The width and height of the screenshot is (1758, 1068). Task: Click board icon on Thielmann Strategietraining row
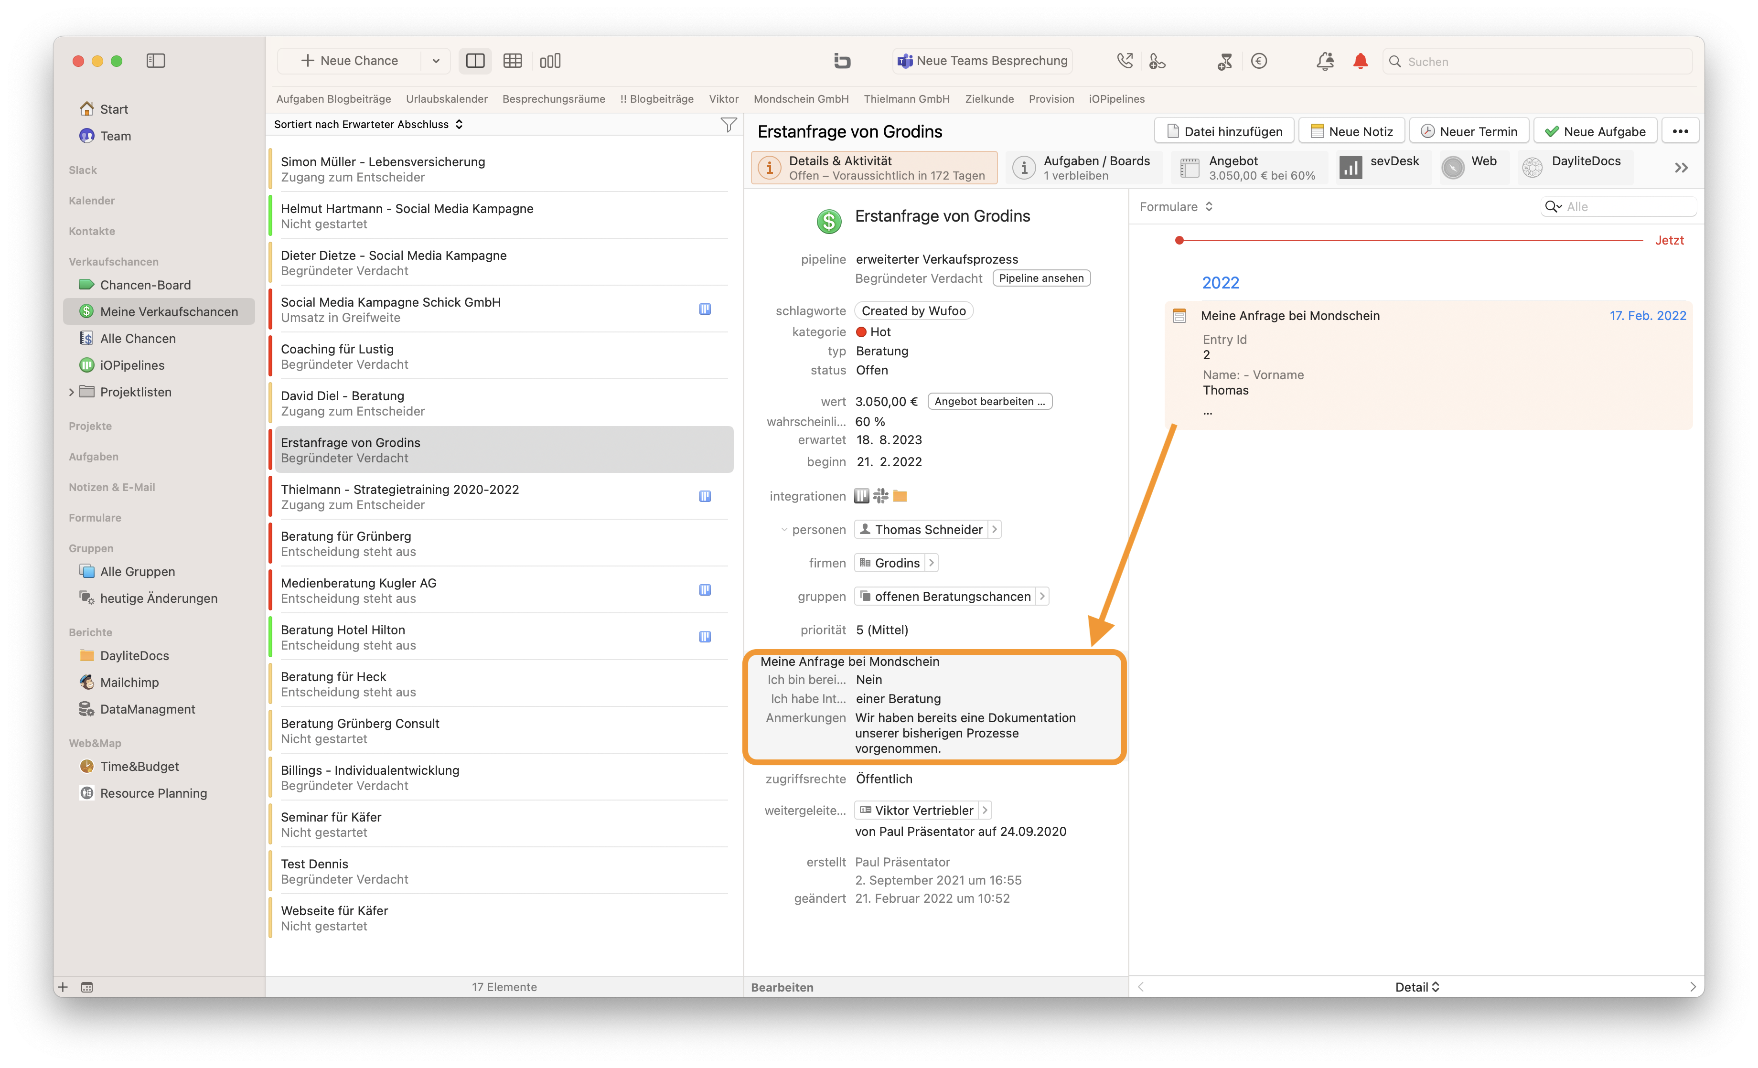tap(704, 496)
